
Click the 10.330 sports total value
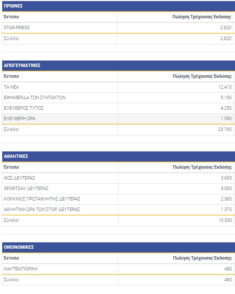point(224,220)
